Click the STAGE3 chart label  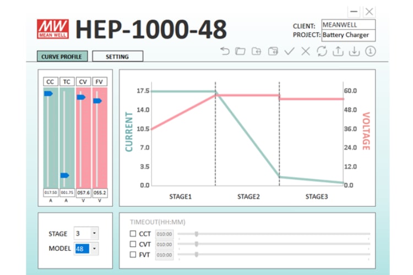[317, 196]
